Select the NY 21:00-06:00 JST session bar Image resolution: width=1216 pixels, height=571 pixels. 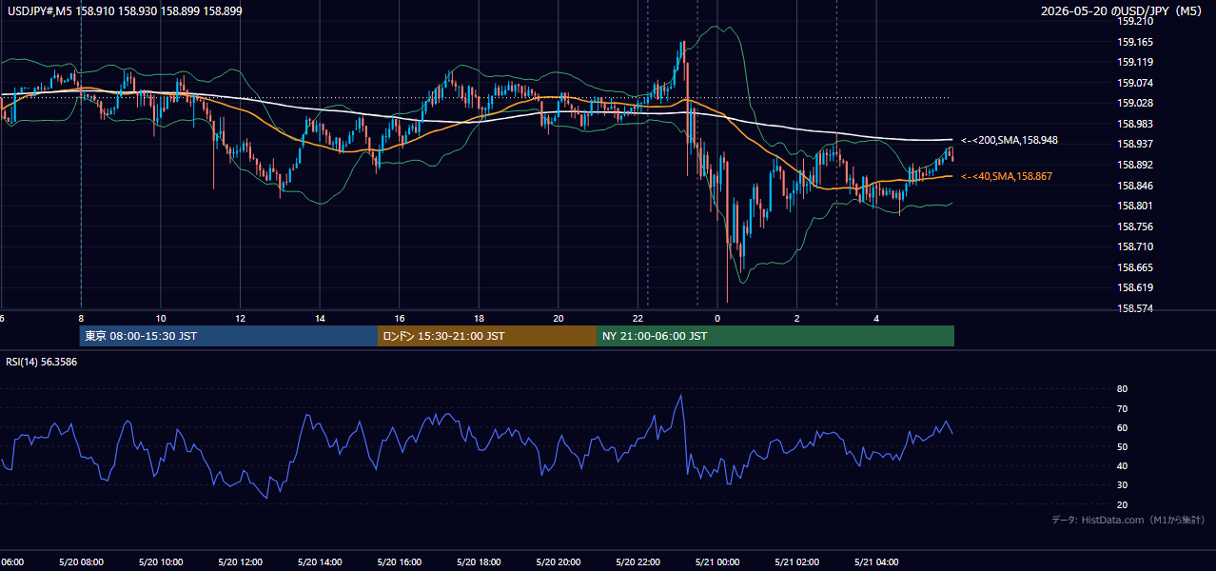click(x=775, y=336)
